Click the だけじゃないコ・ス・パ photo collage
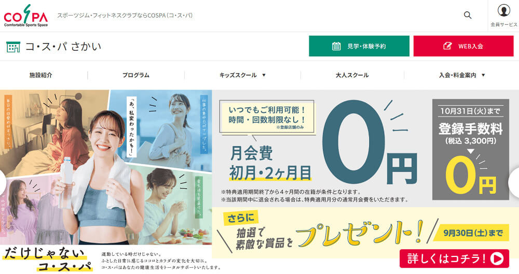519x274 pixels. coord(106,180)
